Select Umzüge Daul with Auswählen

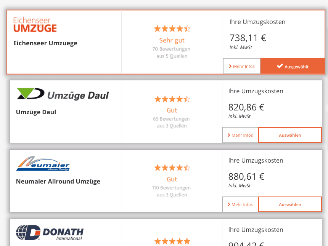(x=290, y=135)
